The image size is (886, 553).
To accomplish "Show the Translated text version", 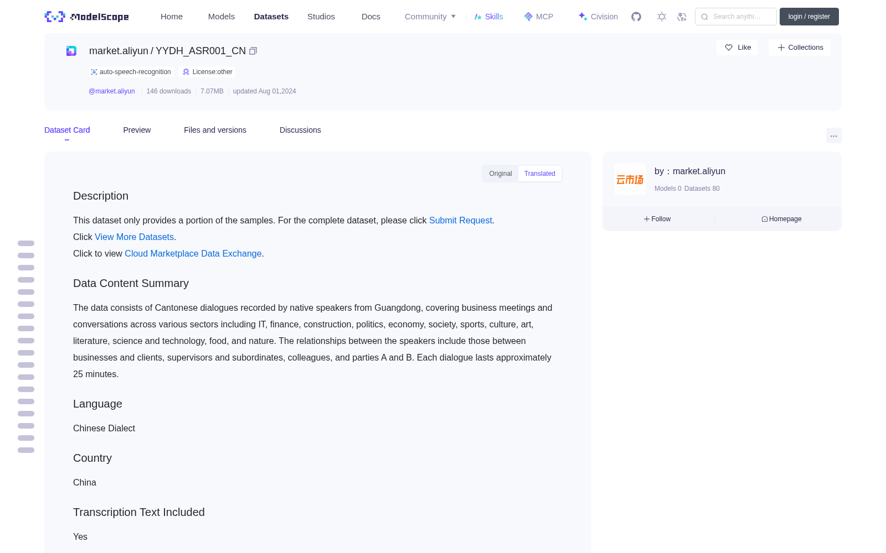I will (540, 174).
